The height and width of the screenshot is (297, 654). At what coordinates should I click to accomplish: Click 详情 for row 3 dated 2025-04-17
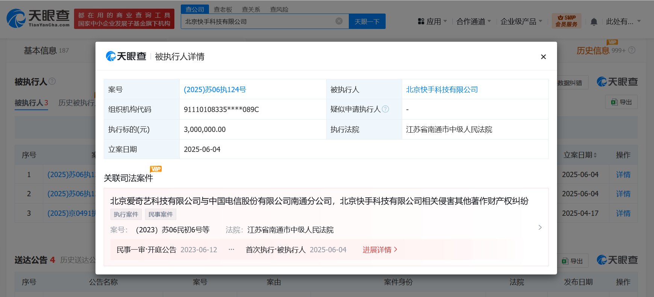click(623, 213)
